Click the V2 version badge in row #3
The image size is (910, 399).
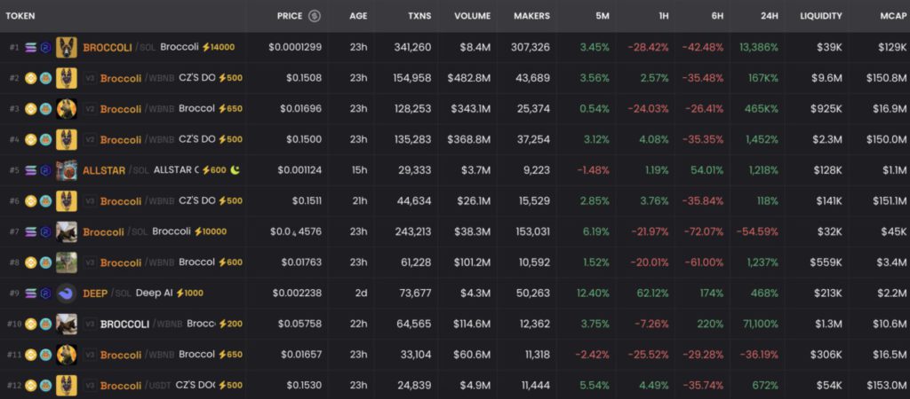(x=89, y=109)
